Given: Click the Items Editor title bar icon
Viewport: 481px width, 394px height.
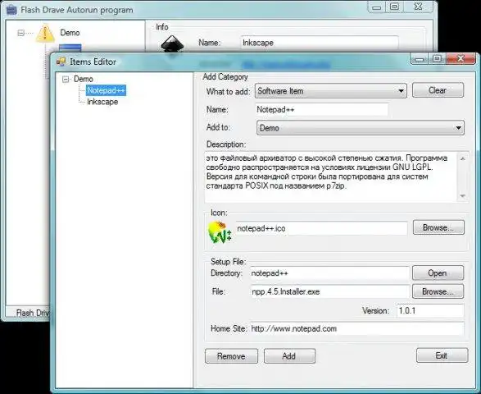Looking at the screenshot, I should [61, 62].
